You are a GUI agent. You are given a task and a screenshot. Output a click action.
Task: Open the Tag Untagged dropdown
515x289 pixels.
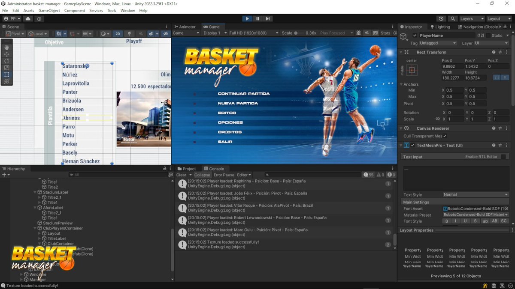click(x=438, y=43)
